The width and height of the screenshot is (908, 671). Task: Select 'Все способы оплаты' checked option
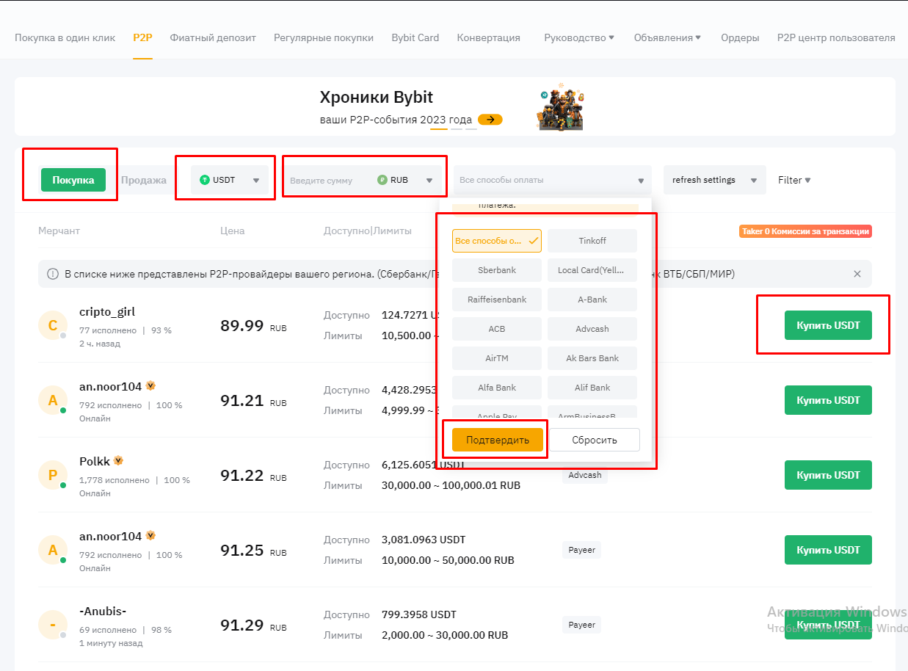click(x=497, y=241)
